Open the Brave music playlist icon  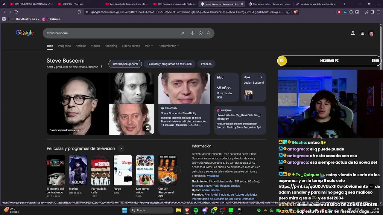click(367, 12)
